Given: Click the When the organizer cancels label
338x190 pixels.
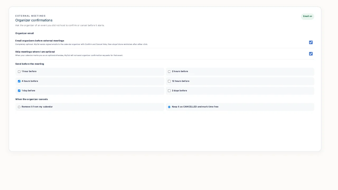Looking at the screenshot, I should click(31, 99).
